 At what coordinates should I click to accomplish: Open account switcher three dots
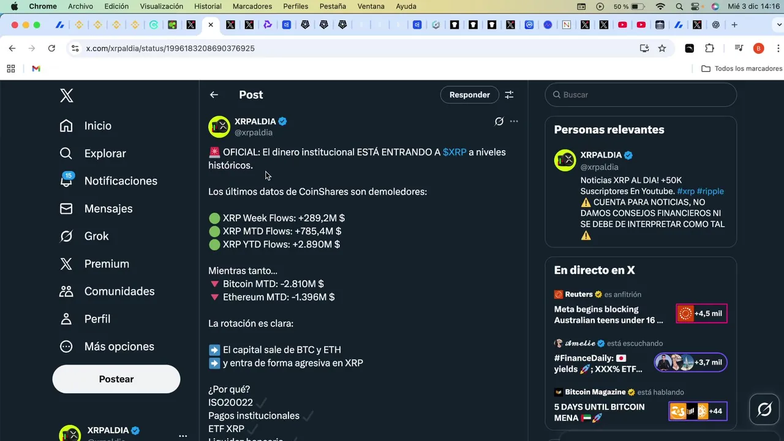coord(183,435)
